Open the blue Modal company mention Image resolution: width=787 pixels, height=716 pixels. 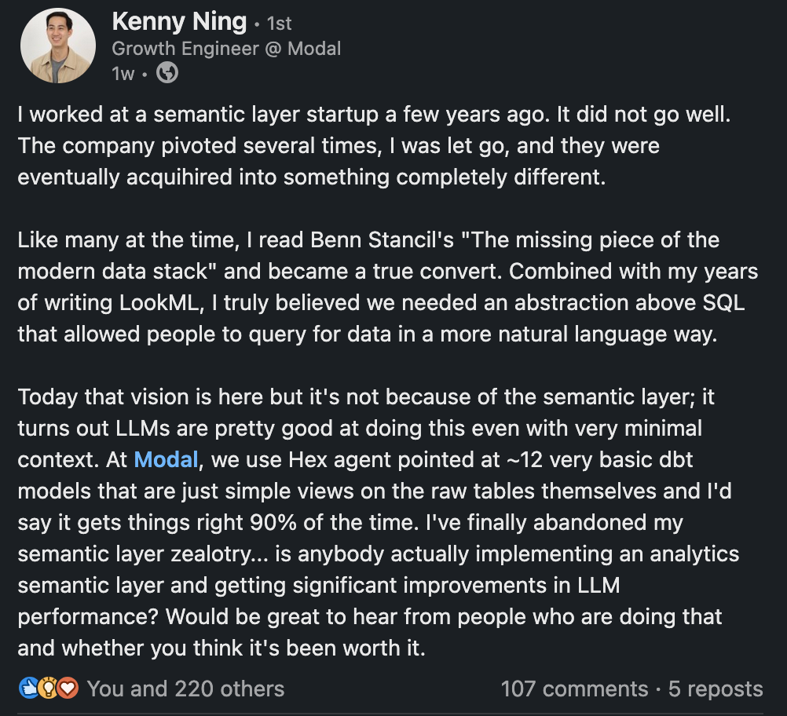click(167, 459)
